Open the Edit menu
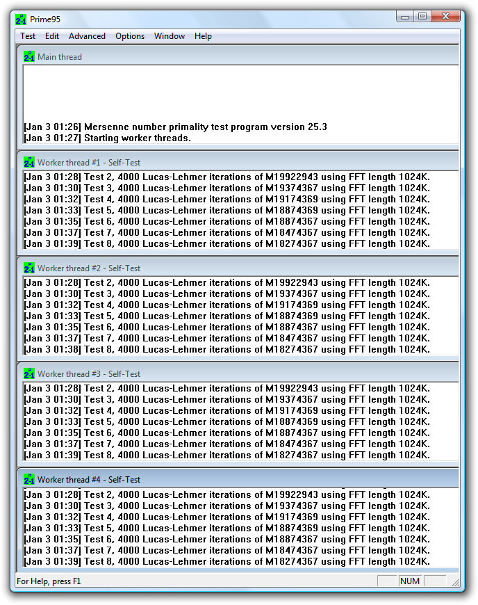Screen dimensions: 478x605 [x=52, y=36]
